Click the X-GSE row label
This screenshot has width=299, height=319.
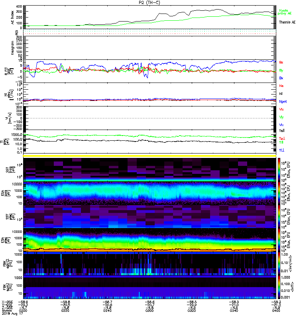point(7,302)
